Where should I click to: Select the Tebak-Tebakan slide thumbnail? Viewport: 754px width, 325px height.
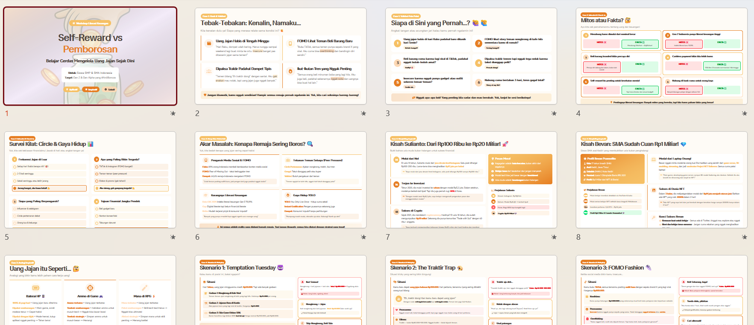[281, 56]
